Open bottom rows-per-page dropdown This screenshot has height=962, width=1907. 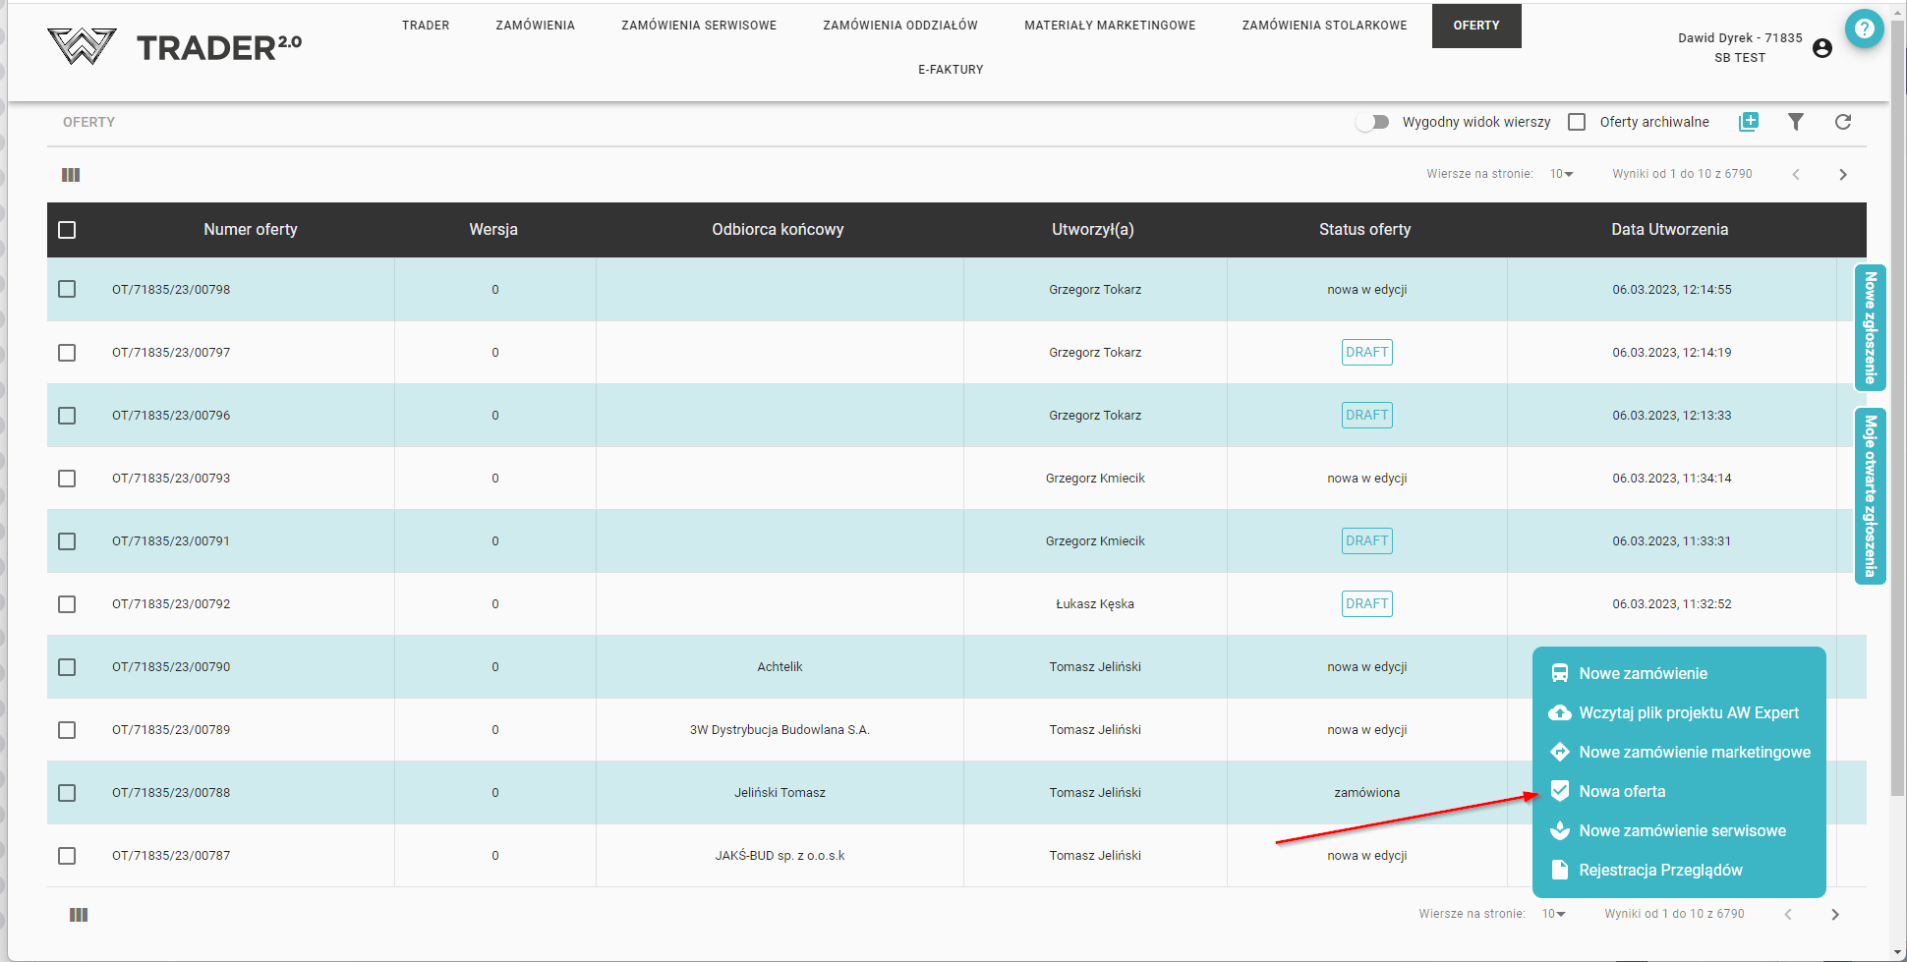point(1553,914)
